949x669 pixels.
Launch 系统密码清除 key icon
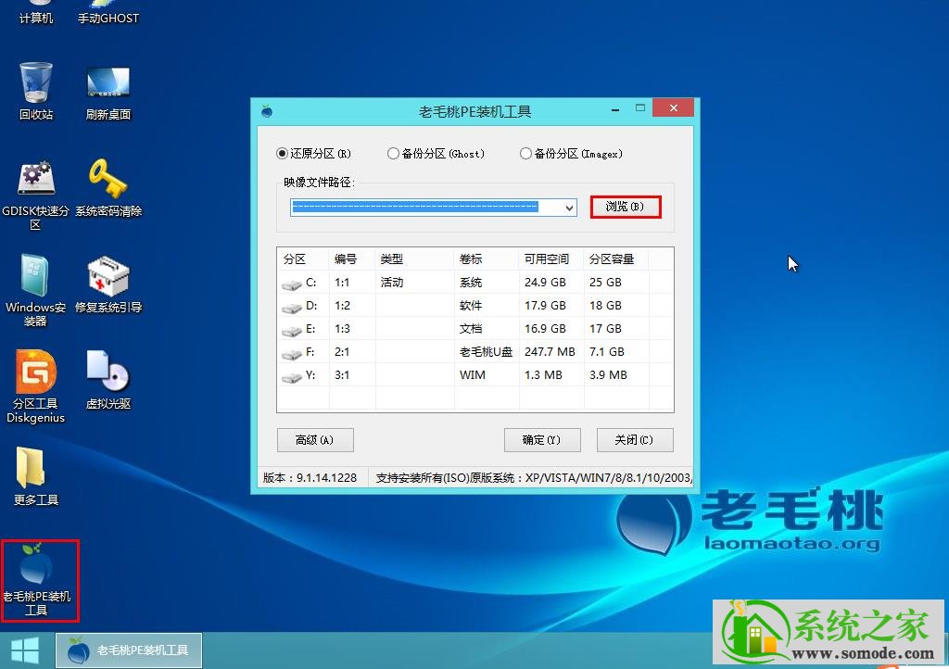click(x=108, y=188)
